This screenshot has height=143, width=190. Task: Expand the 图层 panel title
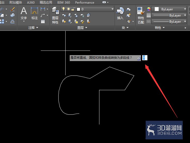(82, 28)
